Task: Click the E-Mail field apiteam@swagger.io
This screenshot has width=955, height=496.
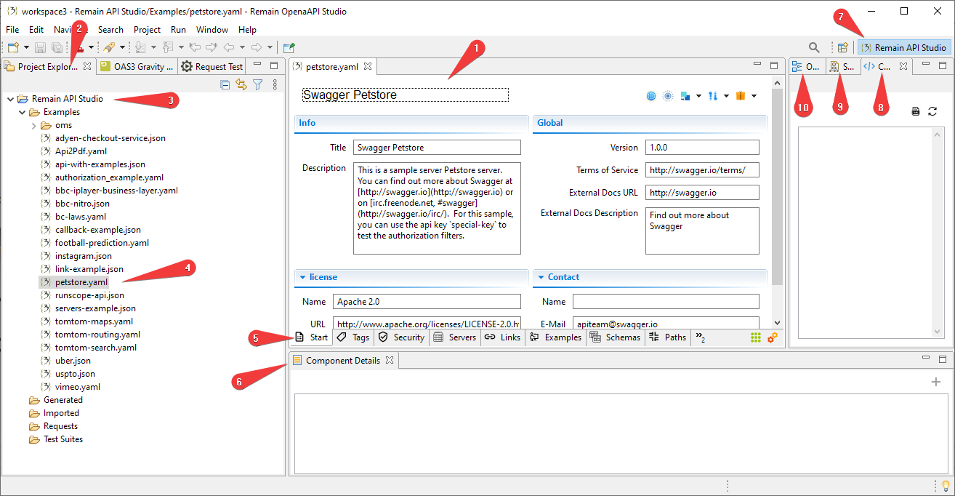Action: click(666, 323)
